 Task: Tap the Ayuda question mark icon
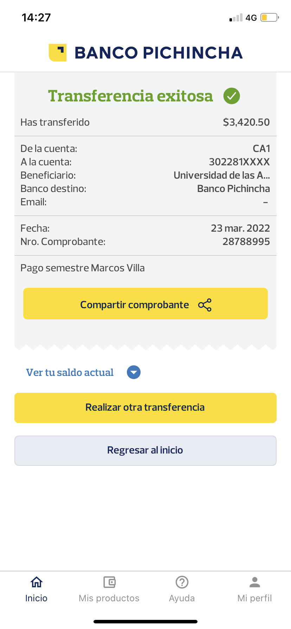(182, 582)
